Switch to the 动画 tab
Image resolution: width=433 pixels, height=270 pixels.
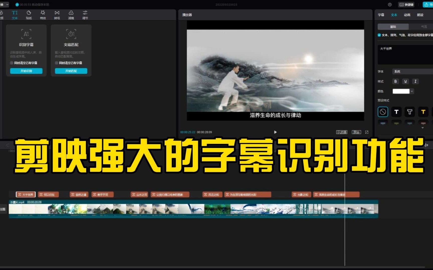pyautogui.click(x=407, y=15)
